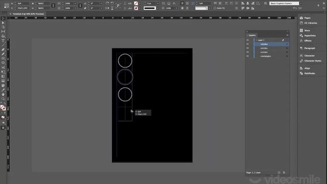327x184 pixels.
Task: Switch to the Layers panel tab
Action: click(252, 35)
